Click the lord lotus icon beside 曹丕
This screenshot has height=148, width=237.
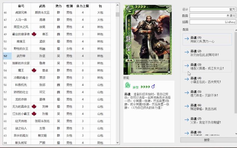34,34
